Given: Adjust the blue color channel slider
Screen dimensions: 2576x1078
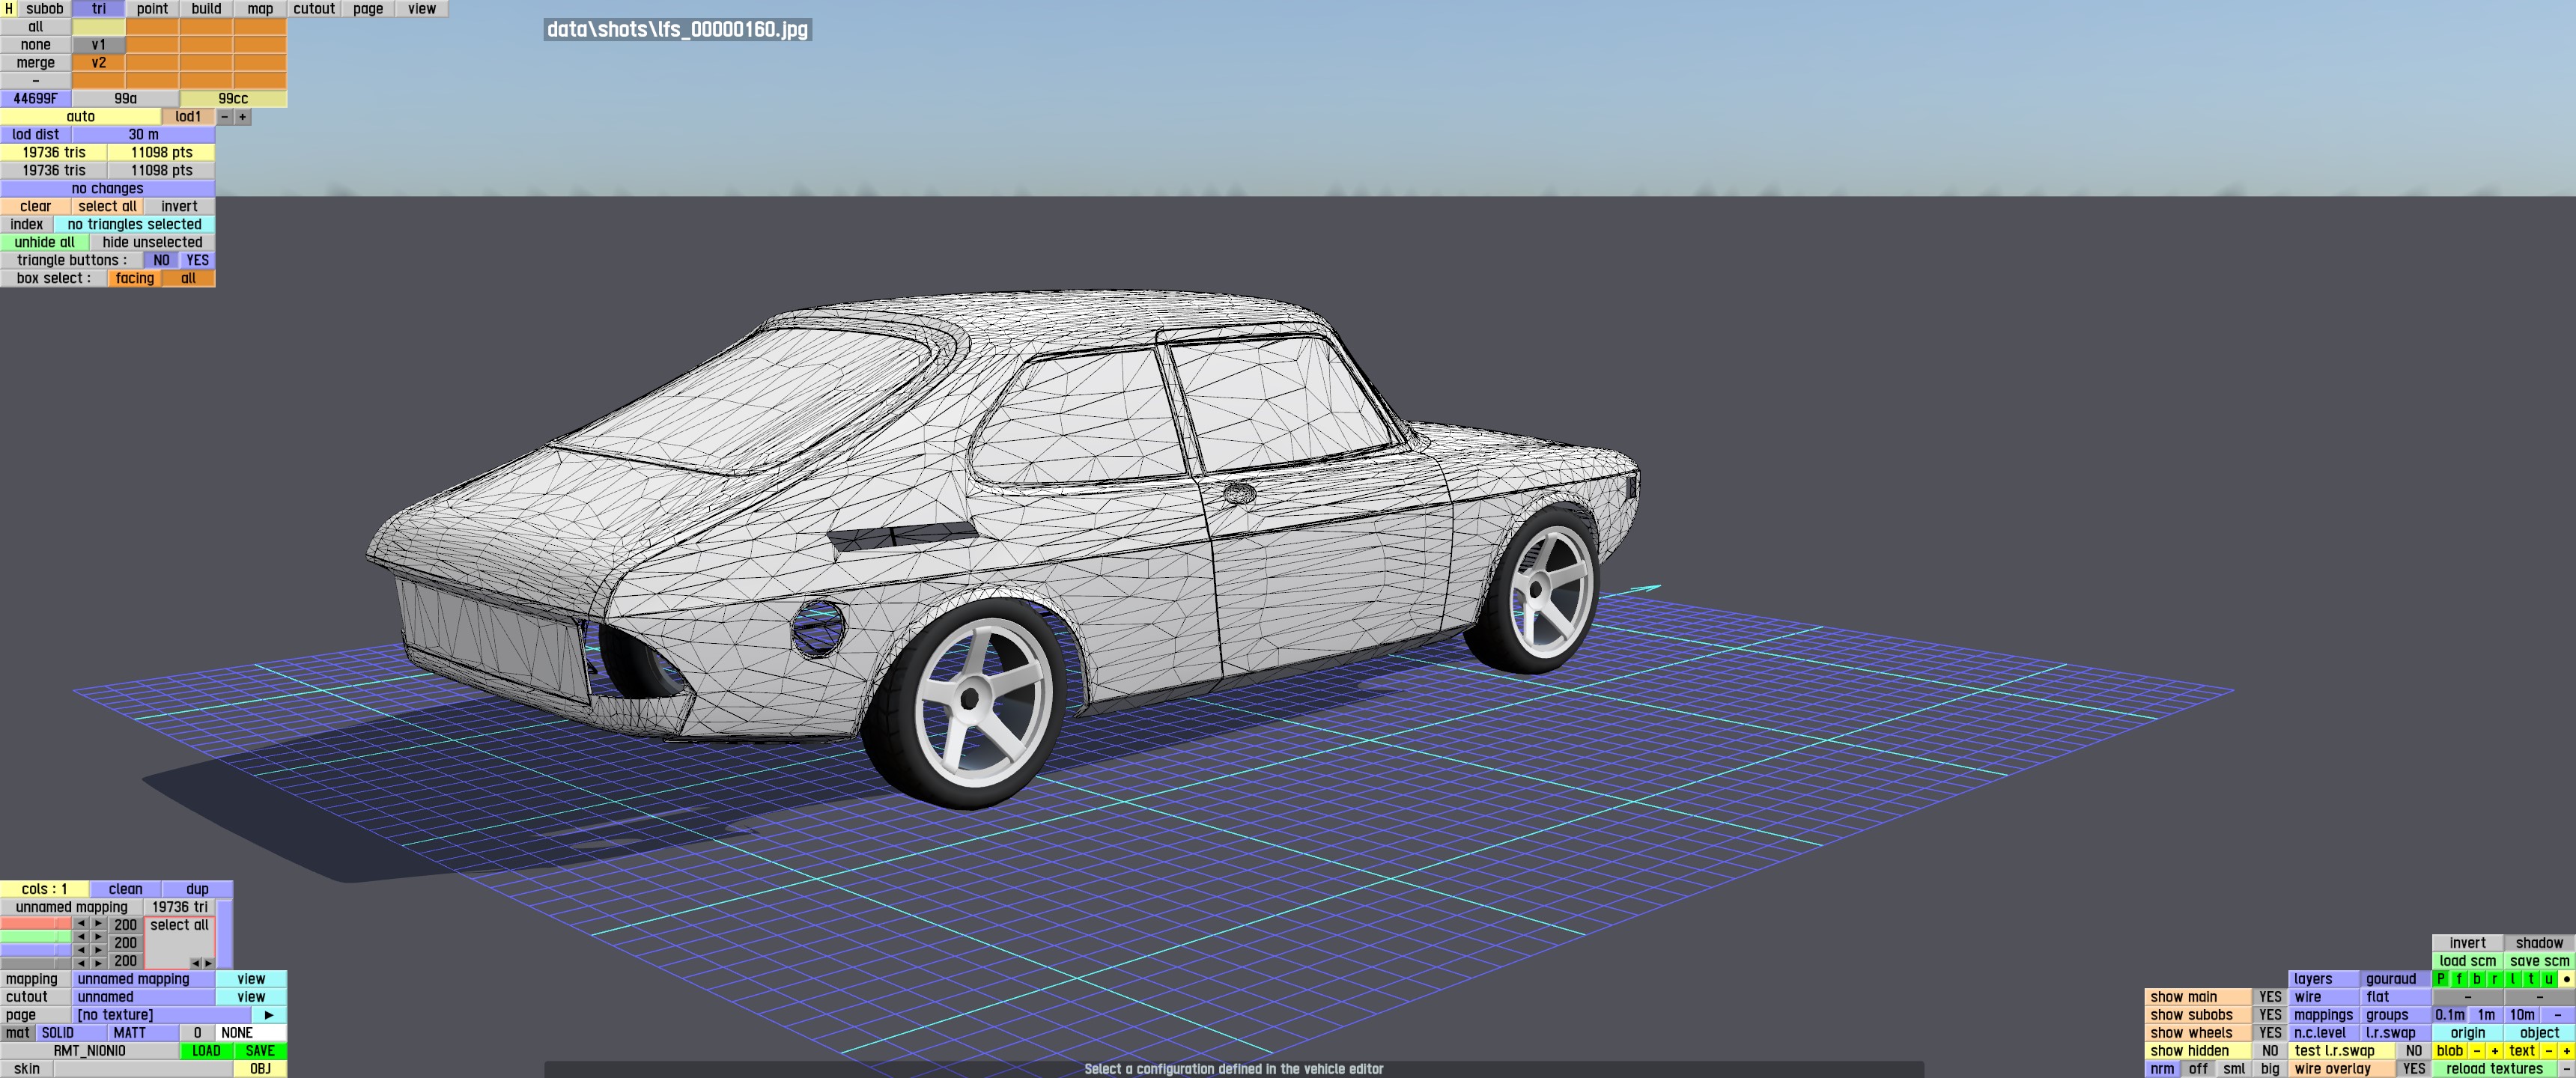Looking at the screenshot, I should tap(35, 951).
